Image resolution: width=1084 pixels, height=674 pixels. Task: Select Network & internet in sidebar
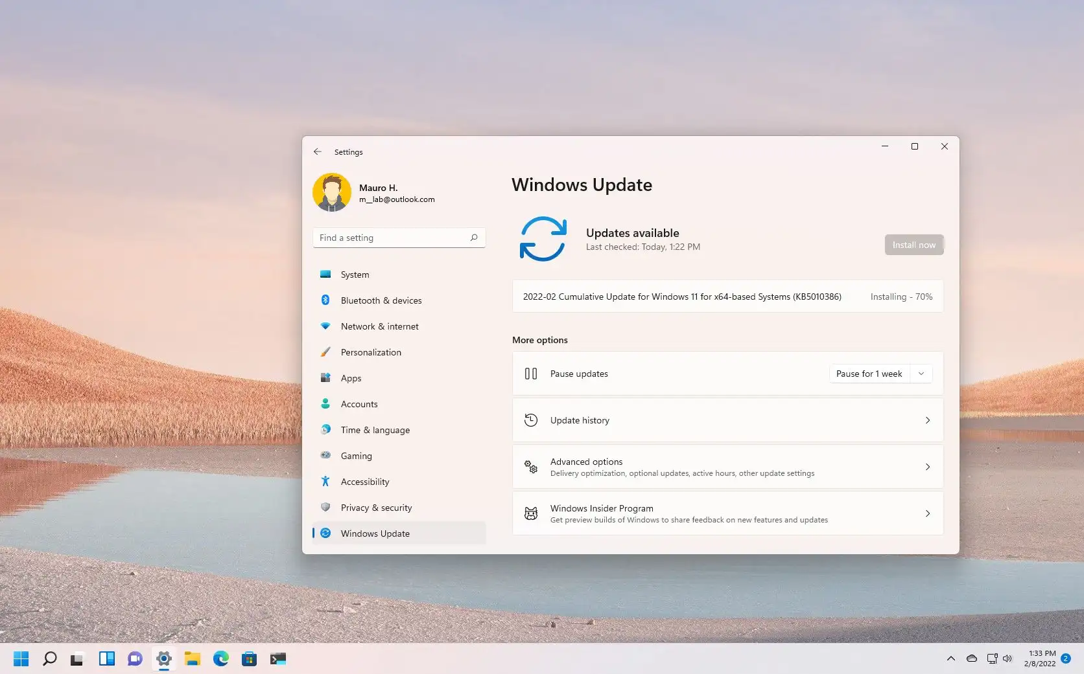coord(399,326)
